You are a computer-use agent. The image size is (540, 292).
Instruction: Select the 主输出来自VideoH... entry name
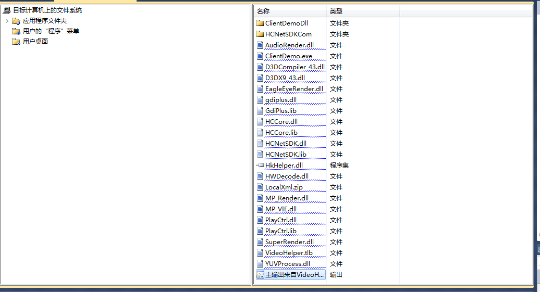coord(294,275)
